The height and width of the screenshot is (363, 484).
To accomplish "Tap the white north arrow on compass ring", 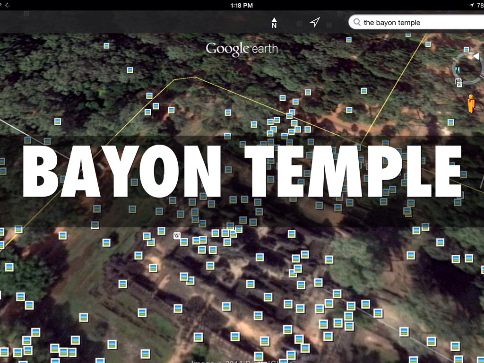I will click(475, 57).
